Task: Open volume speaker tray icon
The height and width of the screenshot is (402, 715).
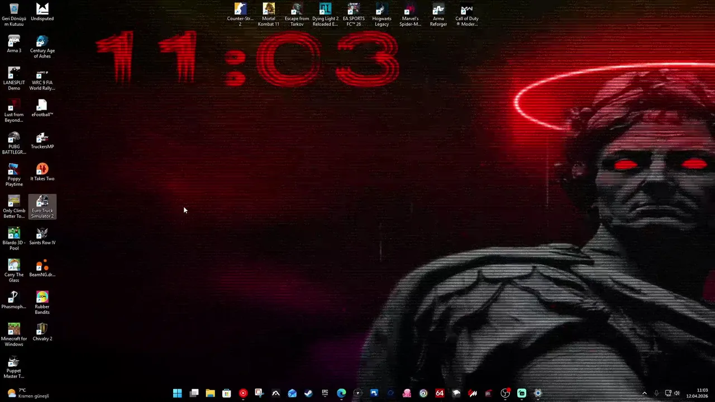Action: [x=677, y=393]
